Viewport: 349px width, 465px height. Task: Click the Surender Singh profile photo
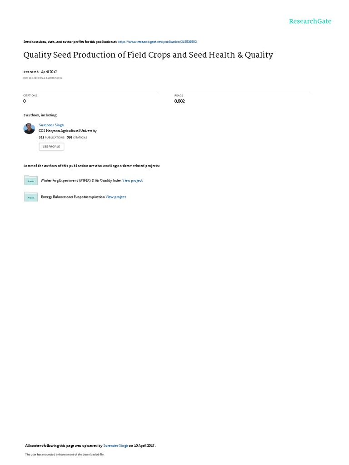29,129
